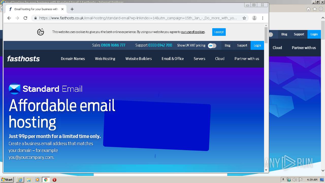Accept cookies with I accept button

click(x=219, y=32)
